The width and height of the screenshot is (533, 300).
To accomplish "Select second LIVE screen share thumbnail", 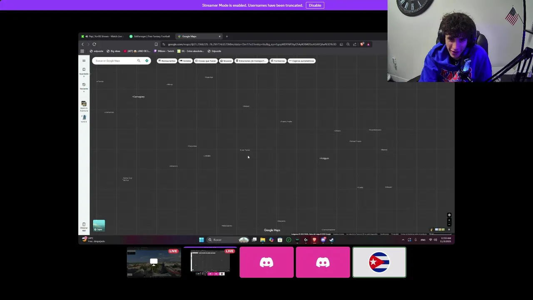I will tap(210, 262).
